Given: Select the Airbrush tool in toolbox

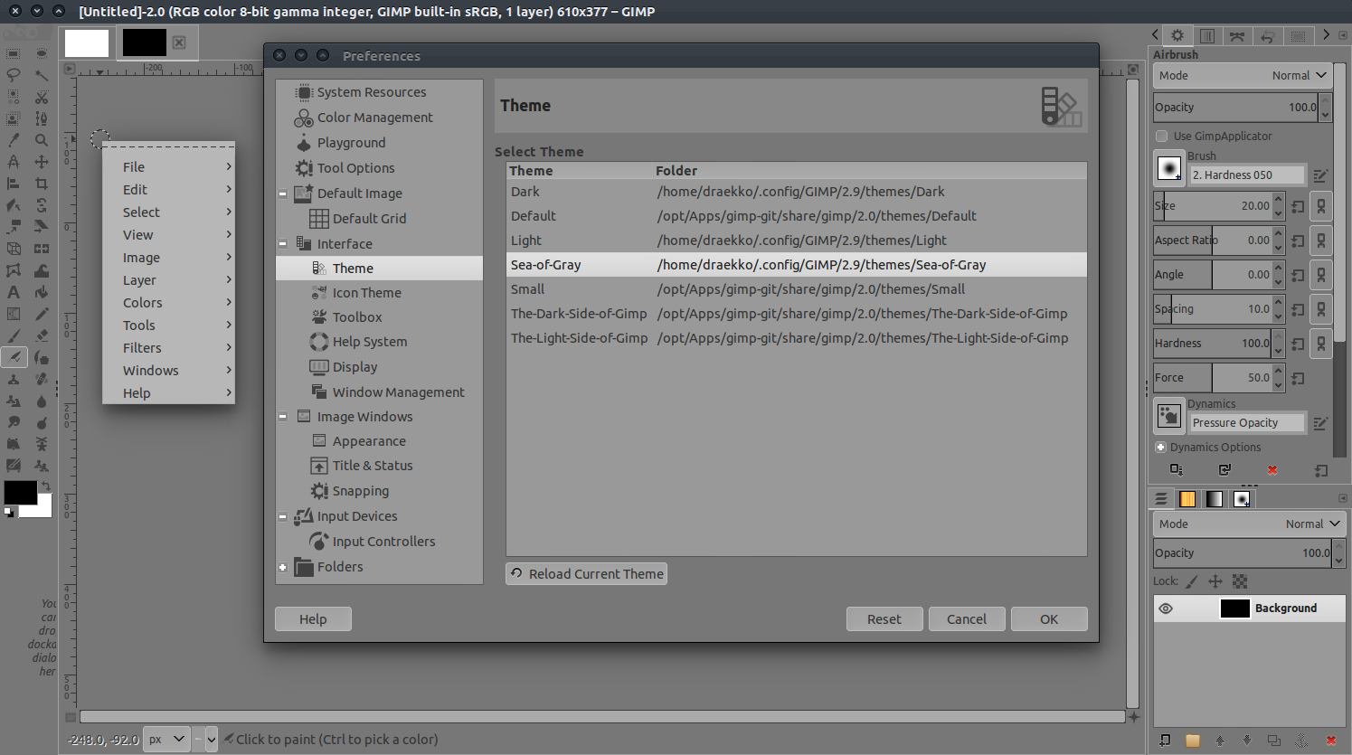Looking at the screenshot, I should (14, 357).
